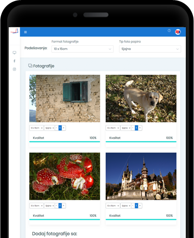Select the castle photo

click(141, 176)
